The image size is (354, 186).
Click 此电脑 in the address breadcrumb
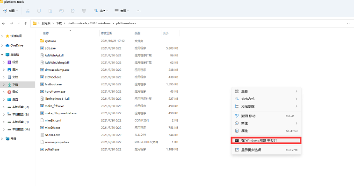(x=46, y=23)
